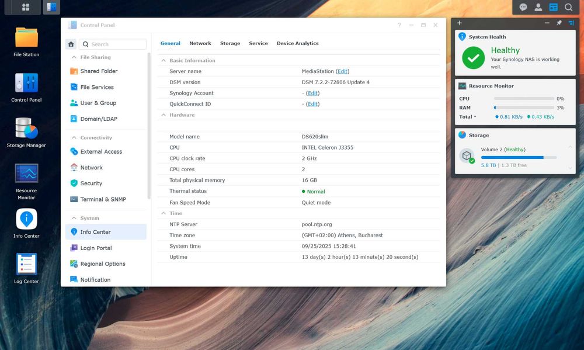Open the DSM Main Menu grid icon

coord(25,7)
